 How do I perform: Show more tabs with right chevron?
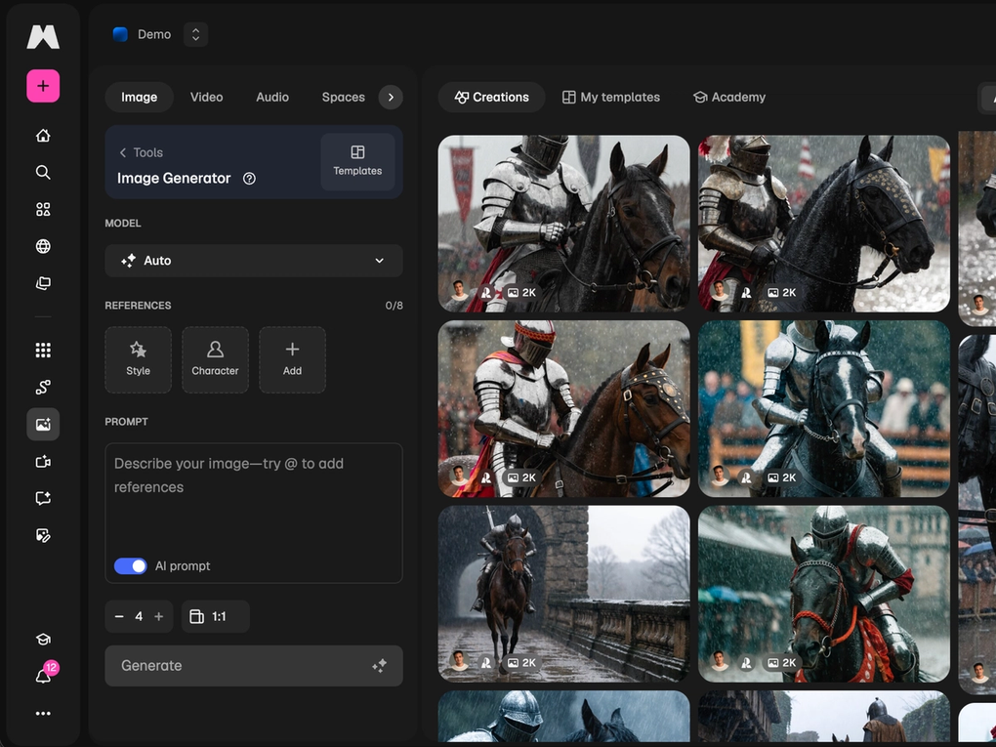point(391,98)
